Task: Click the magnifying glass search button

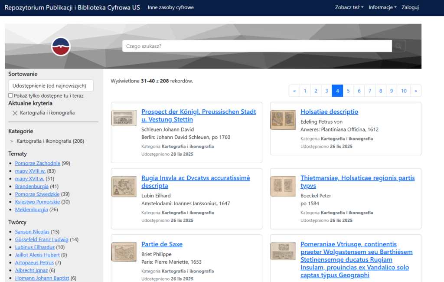Action: point(398,46)
